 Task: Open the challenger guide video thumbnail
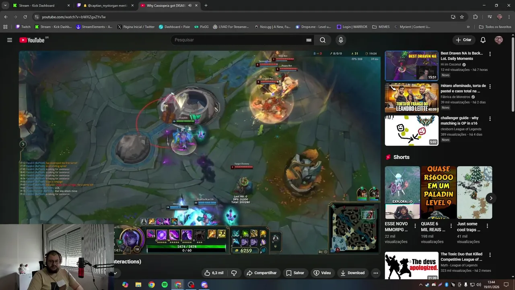click(411, 130)
